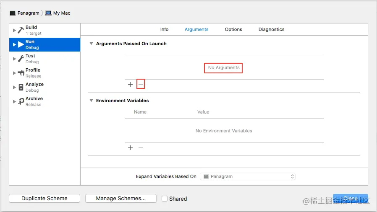377x212 pixels.
Task: Select the Archive Release row
Action: point(45,101)
